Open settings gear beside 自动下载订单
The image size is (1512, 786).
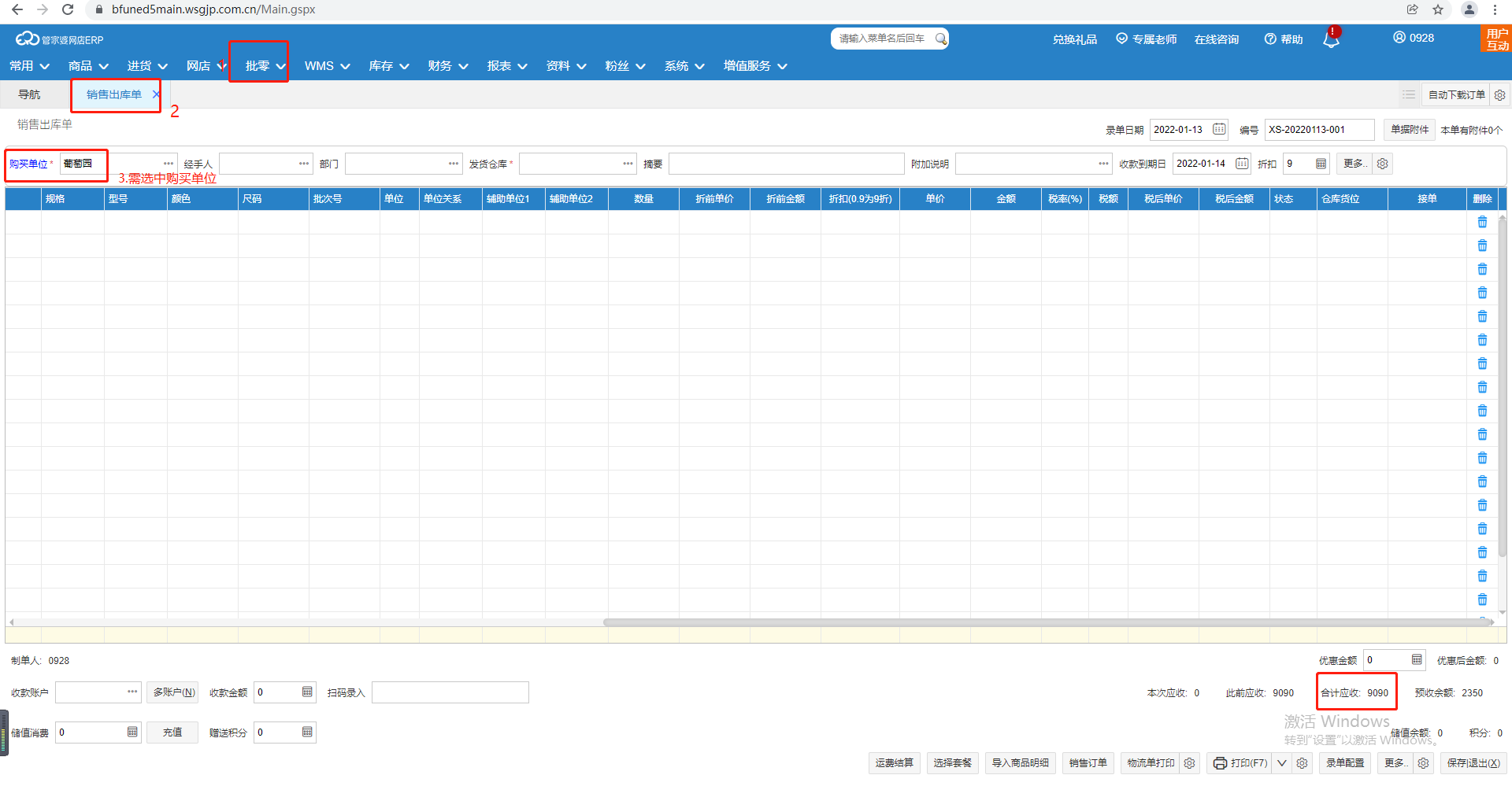pyautogui.click(x=1500, y=95)
